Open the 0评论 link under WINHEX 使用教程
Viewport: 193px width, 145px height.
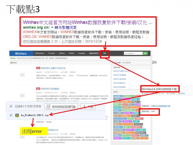73,93
